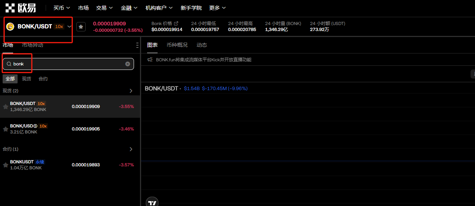Viewport: 475px width, 206px height.
Task: Switch to the 币种概况 tab
Action: [x=177, y=45]
